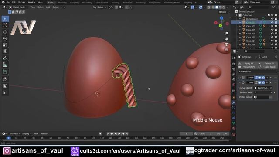Toggle Collection exclude checkbox
279x157 pixels.
click(269, 15)
